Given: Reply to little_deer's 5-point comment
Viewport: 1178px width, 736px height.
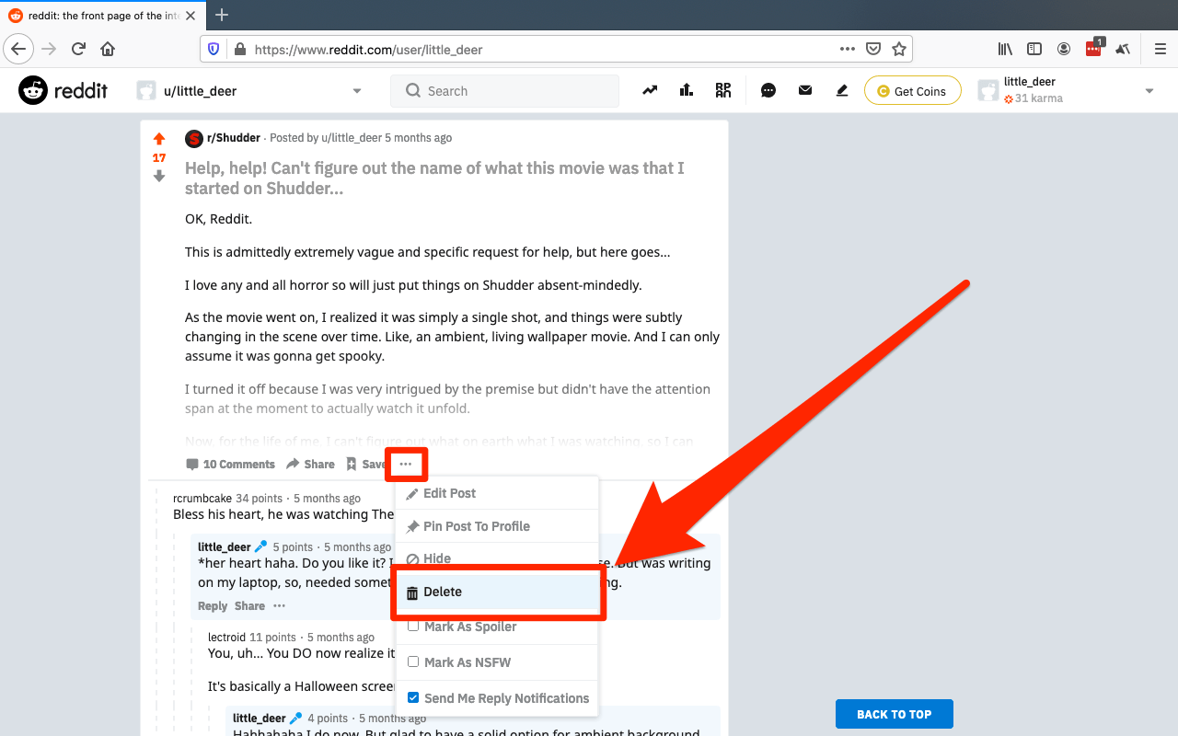Looking at the screenshot, I should coord(213,605).
